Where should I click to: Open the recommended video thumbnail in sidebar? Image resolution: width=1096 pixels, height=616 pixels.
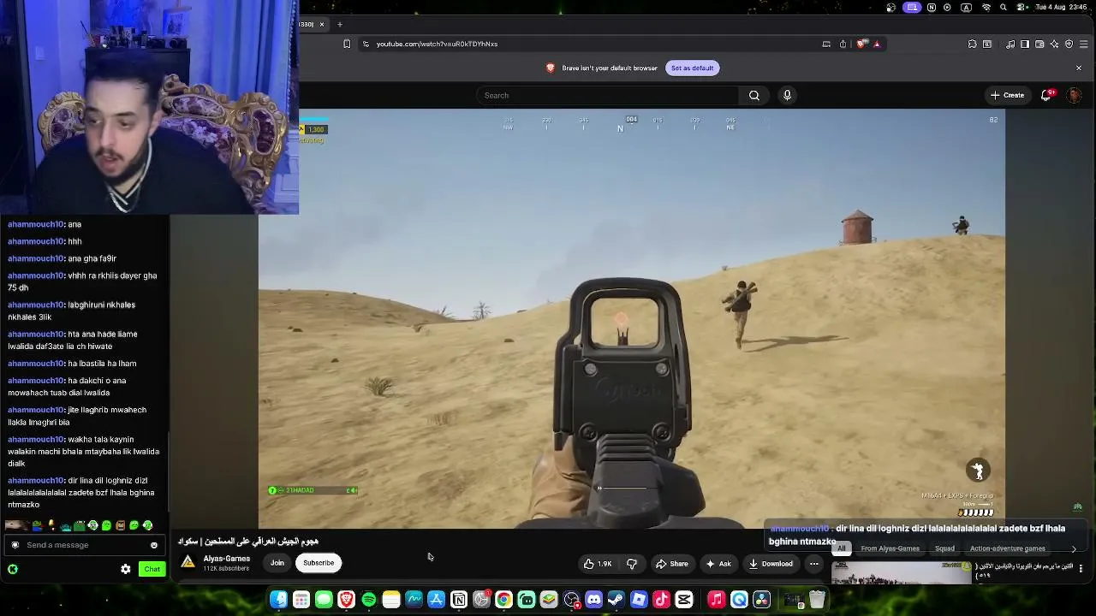tap(901, 572)
